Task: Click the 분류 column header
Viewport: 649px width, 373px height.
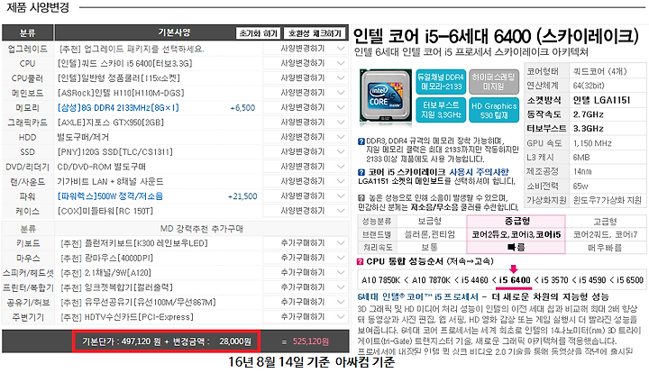Action: [x=27, y=32]
